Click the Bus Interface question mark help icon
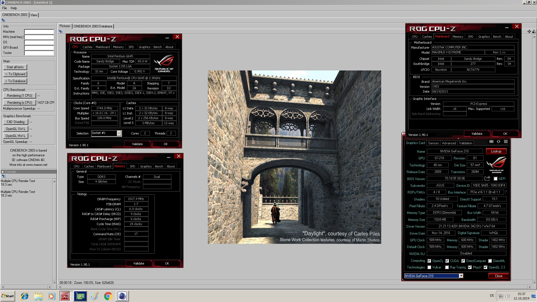This screenshot has width=537, height=302. click(506, 192)
